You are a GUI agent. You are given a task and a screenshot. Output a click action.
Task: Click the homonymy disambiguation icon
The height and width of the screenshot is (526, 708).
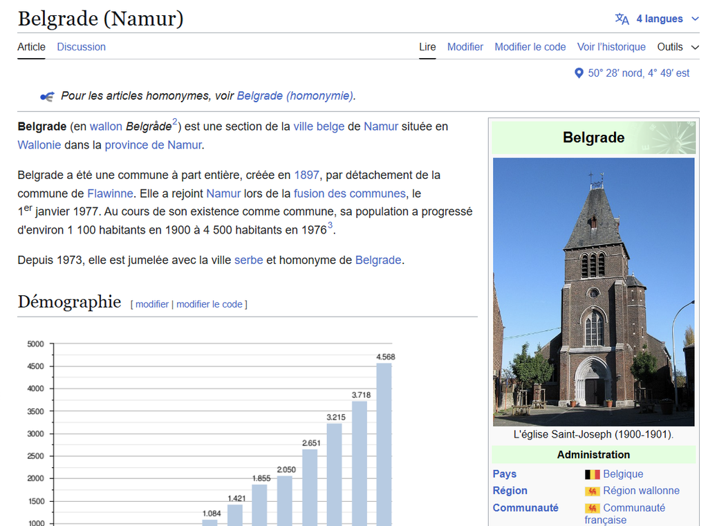48,96
